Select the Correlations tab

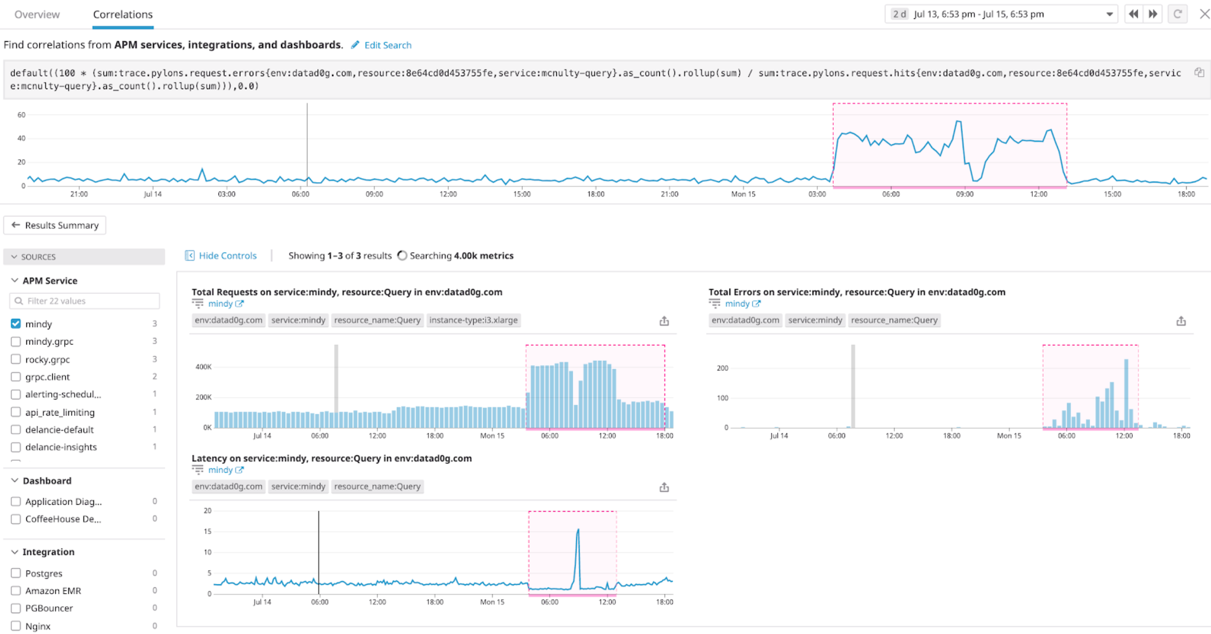click(x=122, y=14)
